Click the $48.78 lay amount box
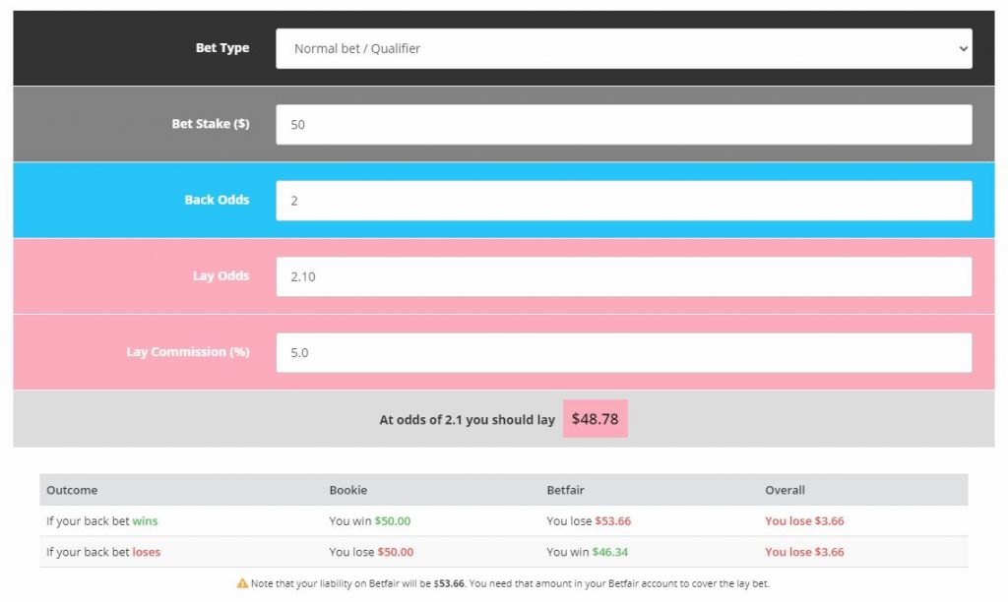 point(595,419)
